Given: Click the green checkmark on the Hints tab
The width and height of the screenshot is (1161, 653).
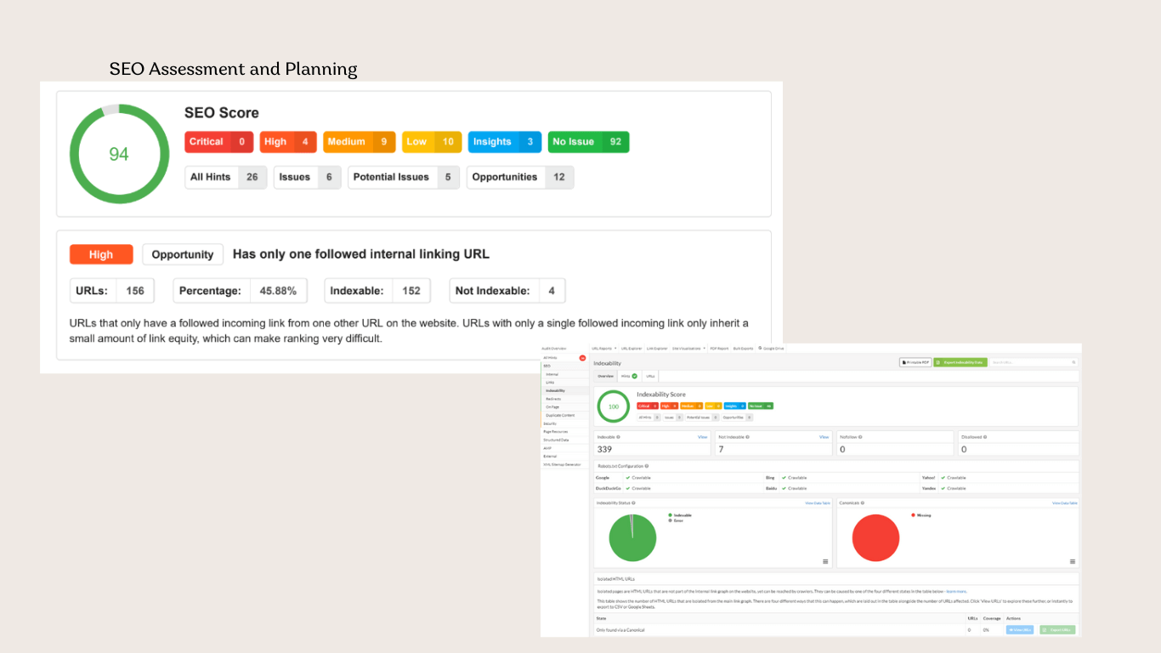Looking at the screenshot, I should (x=634, y=376).
